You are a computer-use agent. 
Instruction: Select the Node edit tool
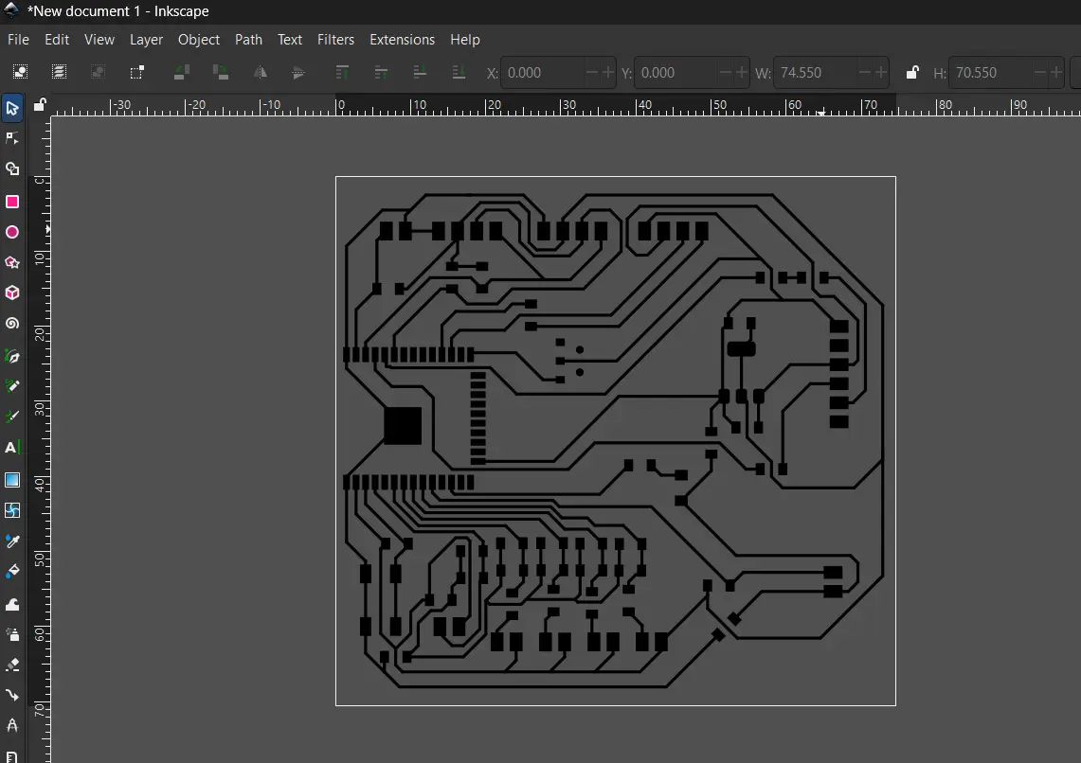click(12, 138)
